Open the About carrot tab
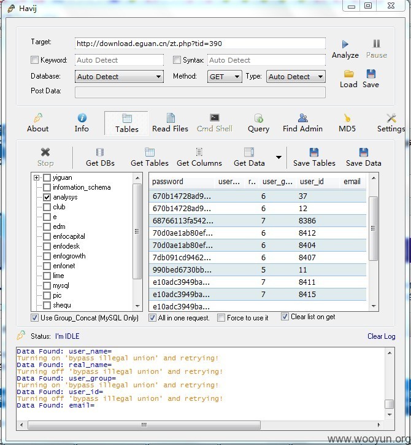 (38, 123)
